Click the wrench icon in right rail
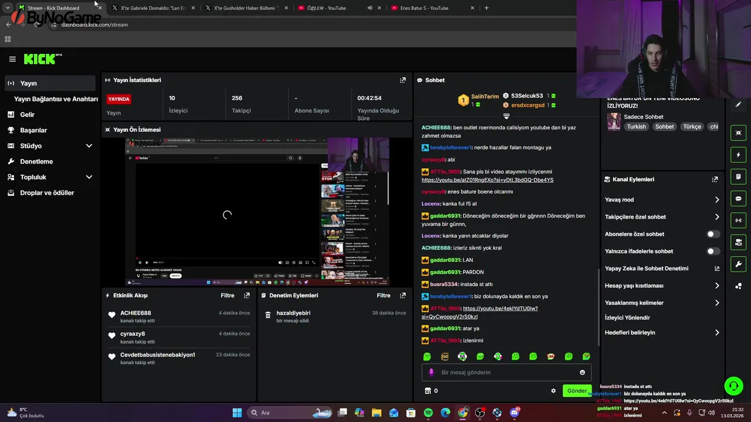The height and width of the screenshot is (422, 751). pos(739,264)
